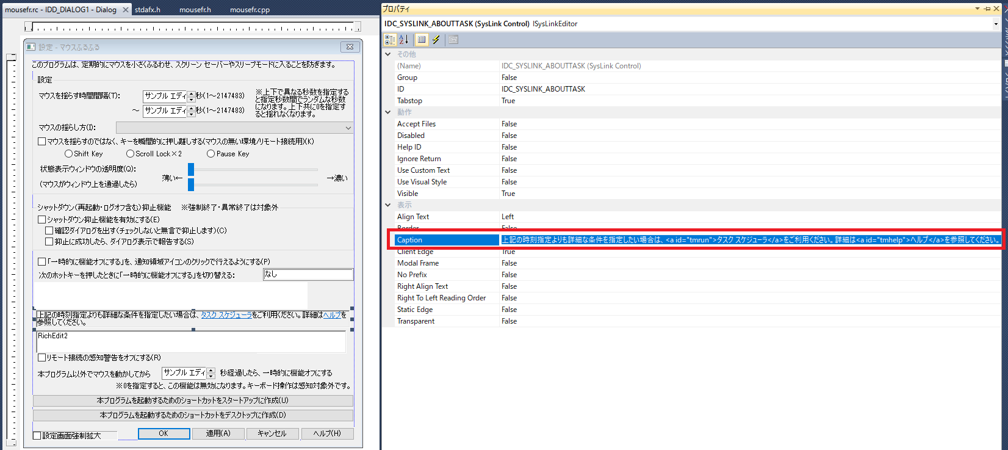The width and height of the screenshot is (1008, 450).
Task: Open mousefr.rc IDD_DIALOG1 tab
Action: [60, 10]
